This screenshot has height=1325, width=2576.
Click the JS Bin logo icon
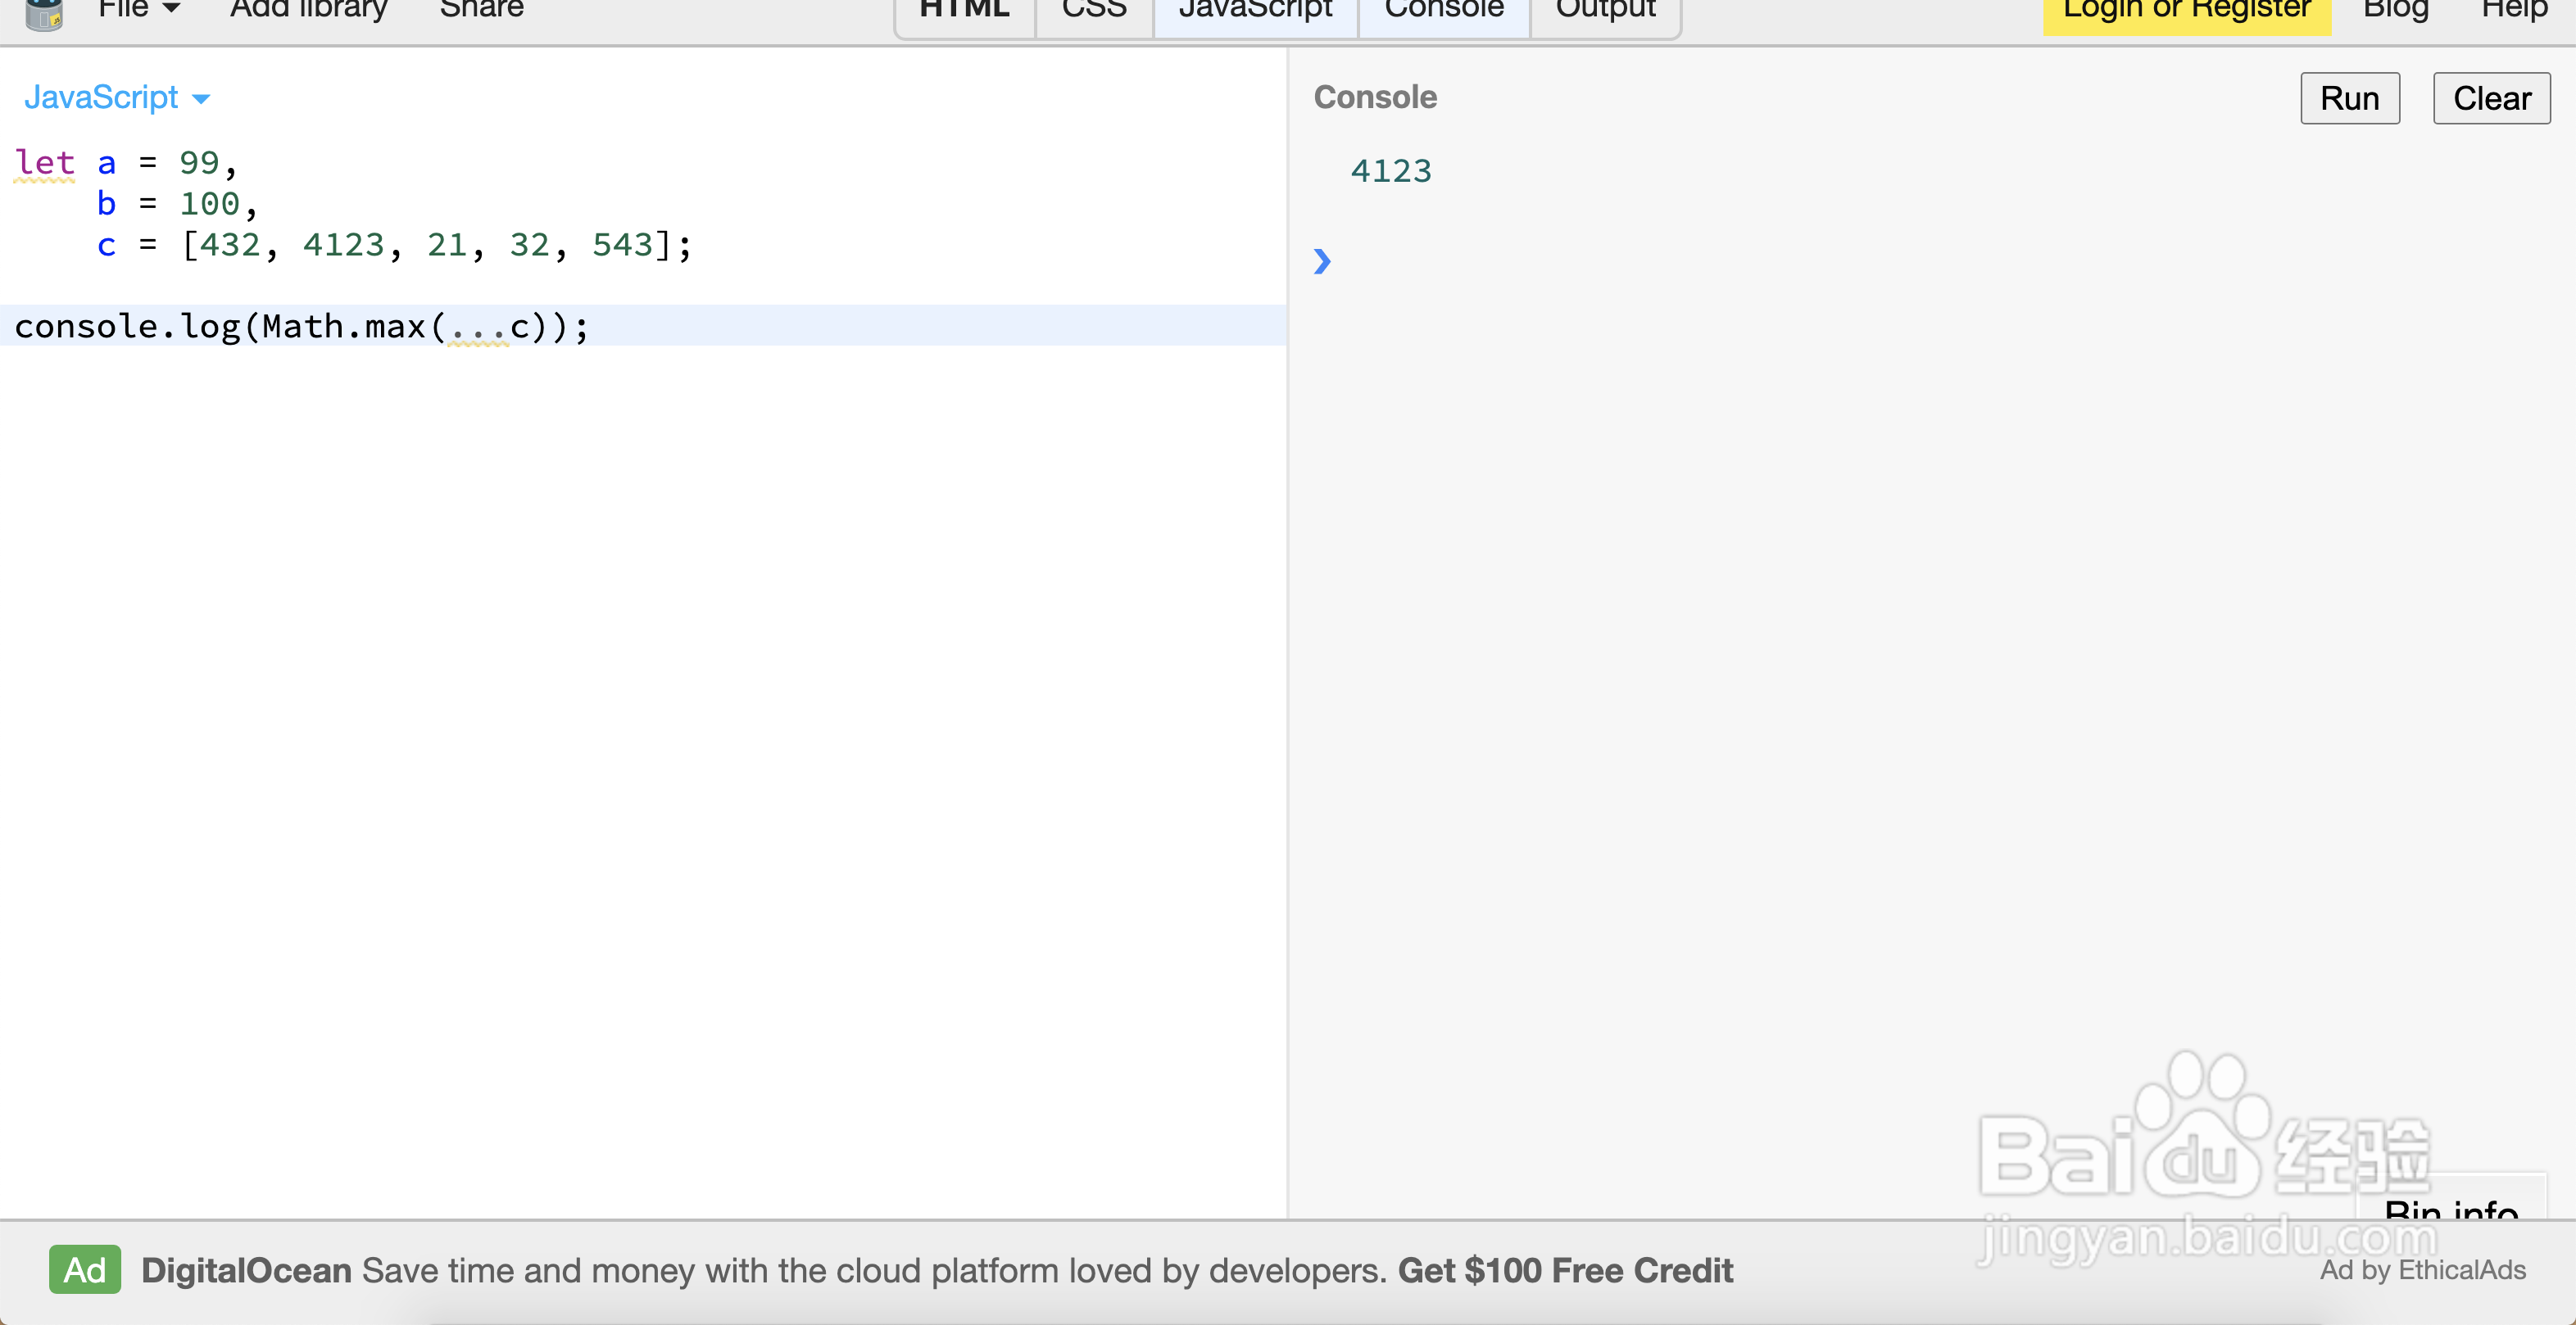(44, 14)
